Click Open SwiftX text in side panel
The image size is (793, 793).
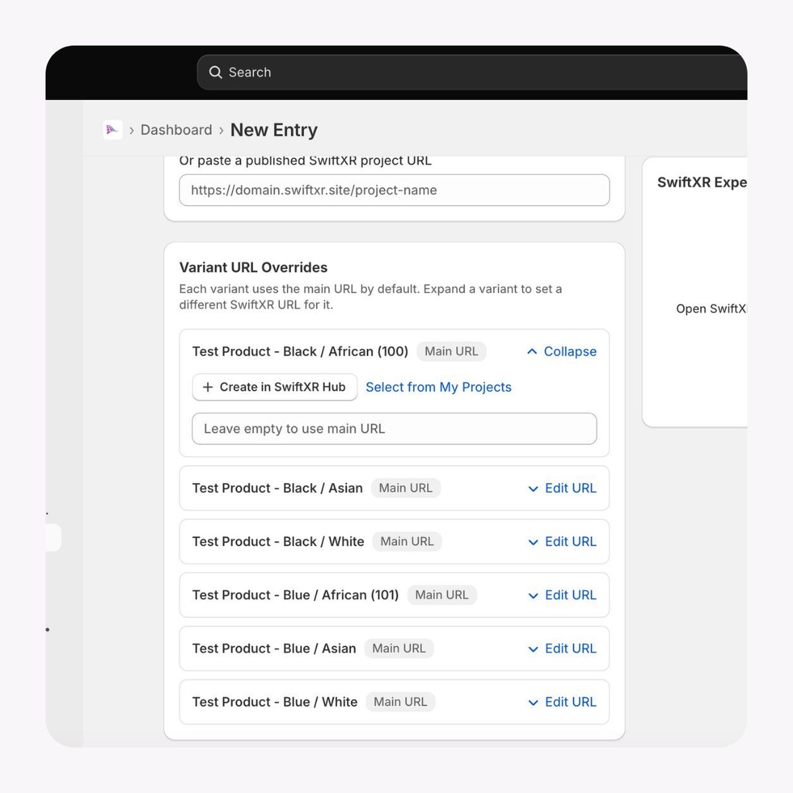[x=711, y=309]
